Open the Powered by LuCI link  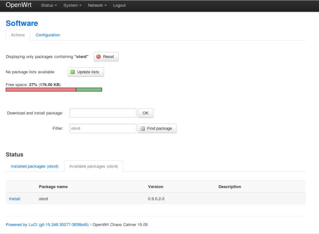coord(47,225)
